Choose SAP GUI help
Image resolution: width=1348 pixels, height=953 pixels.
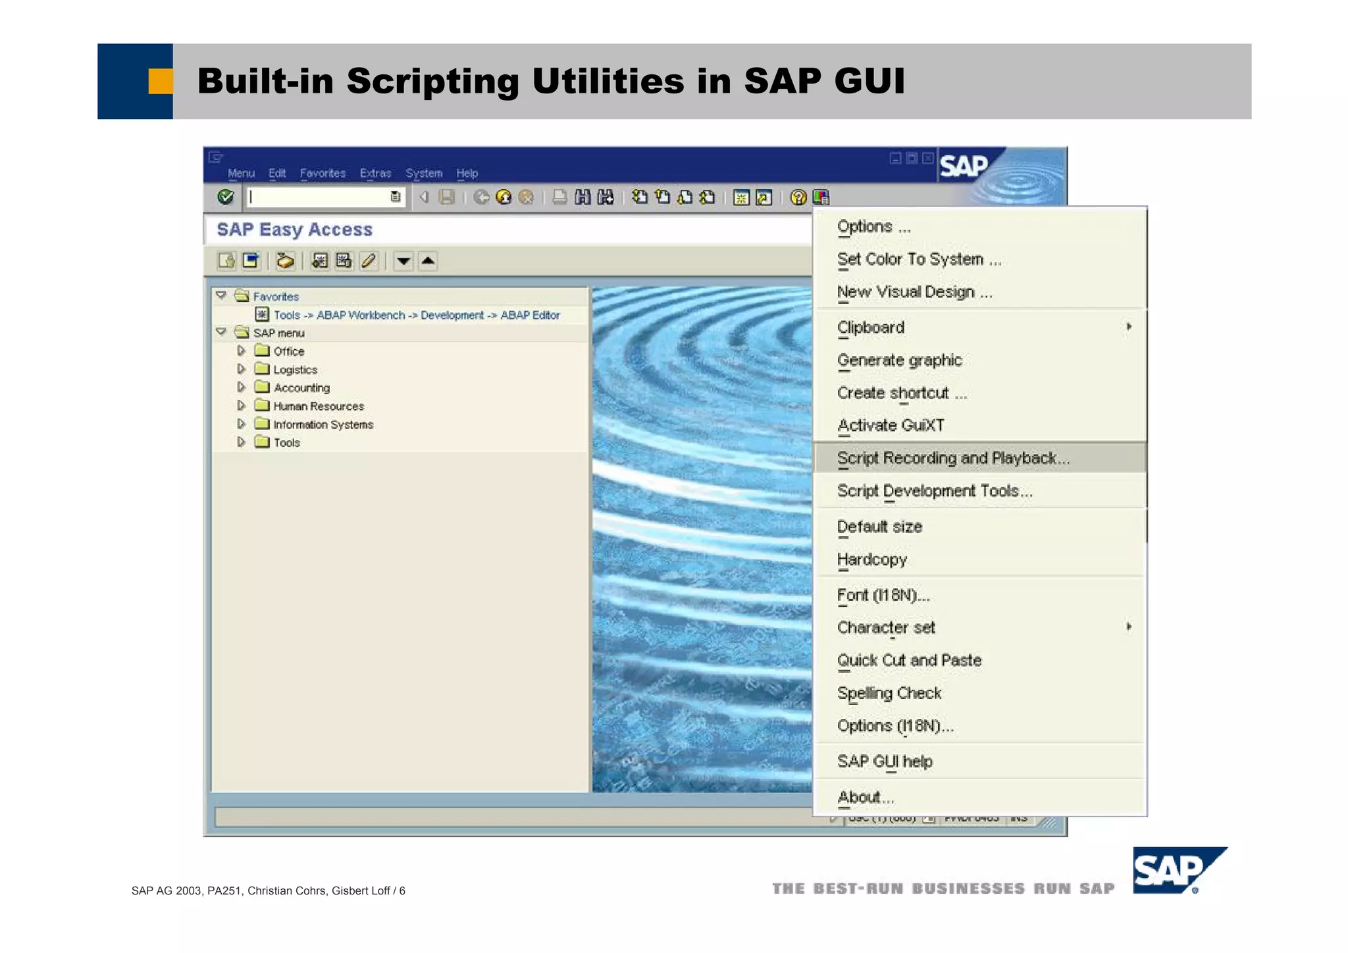pyautogui.click(x=980, y=761)
